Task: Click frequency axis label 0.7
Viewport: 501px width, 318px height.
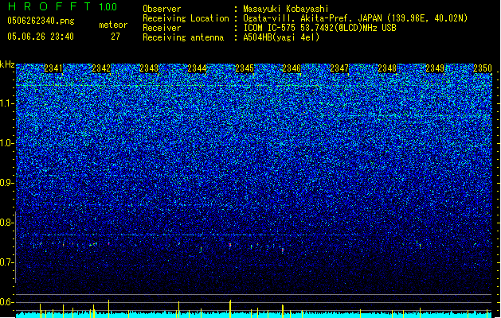Action: point(6,262)
